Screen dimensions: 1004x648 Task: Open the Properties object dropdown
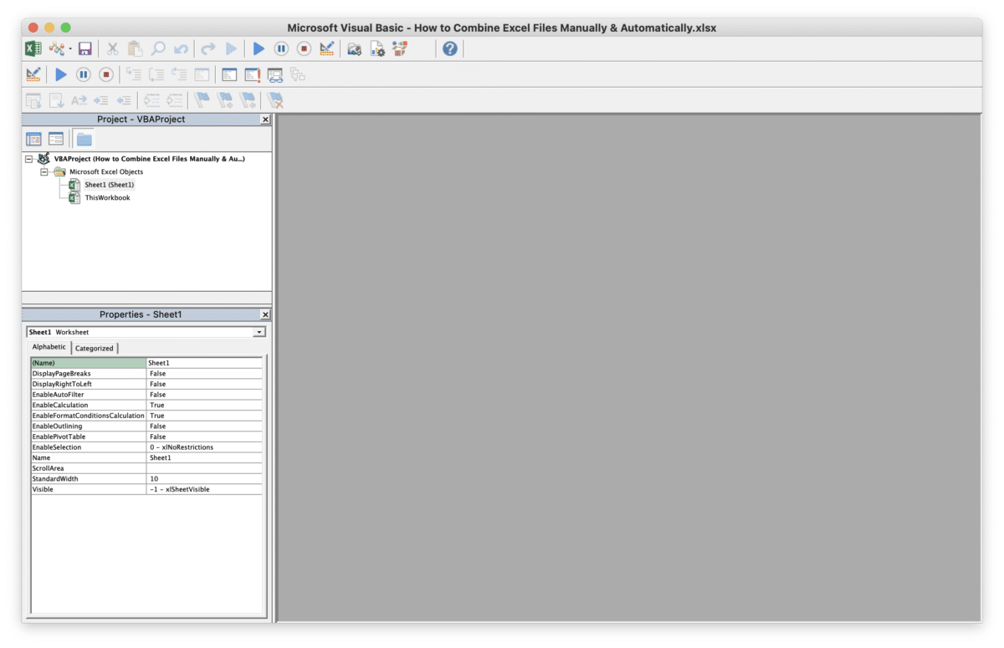coord(259,331)
